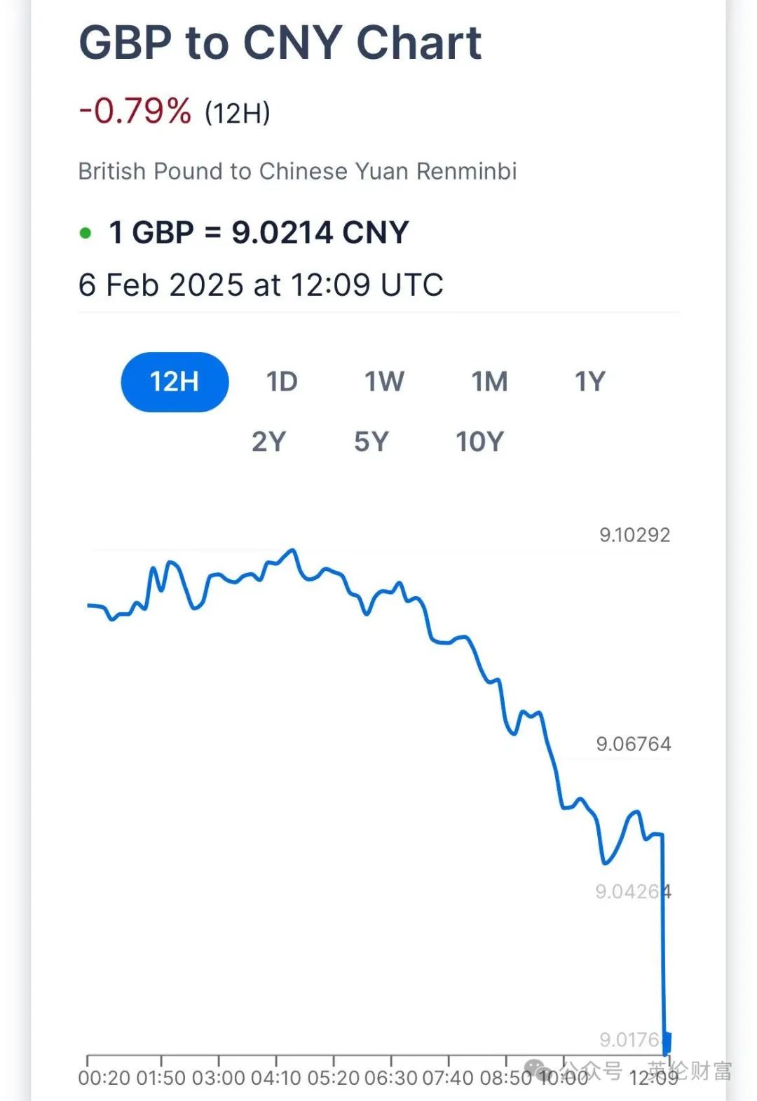Click the chart line peak near 04:10
Image resolution: width=757 pixels, height=1101 pixels.
click(293, 550)
